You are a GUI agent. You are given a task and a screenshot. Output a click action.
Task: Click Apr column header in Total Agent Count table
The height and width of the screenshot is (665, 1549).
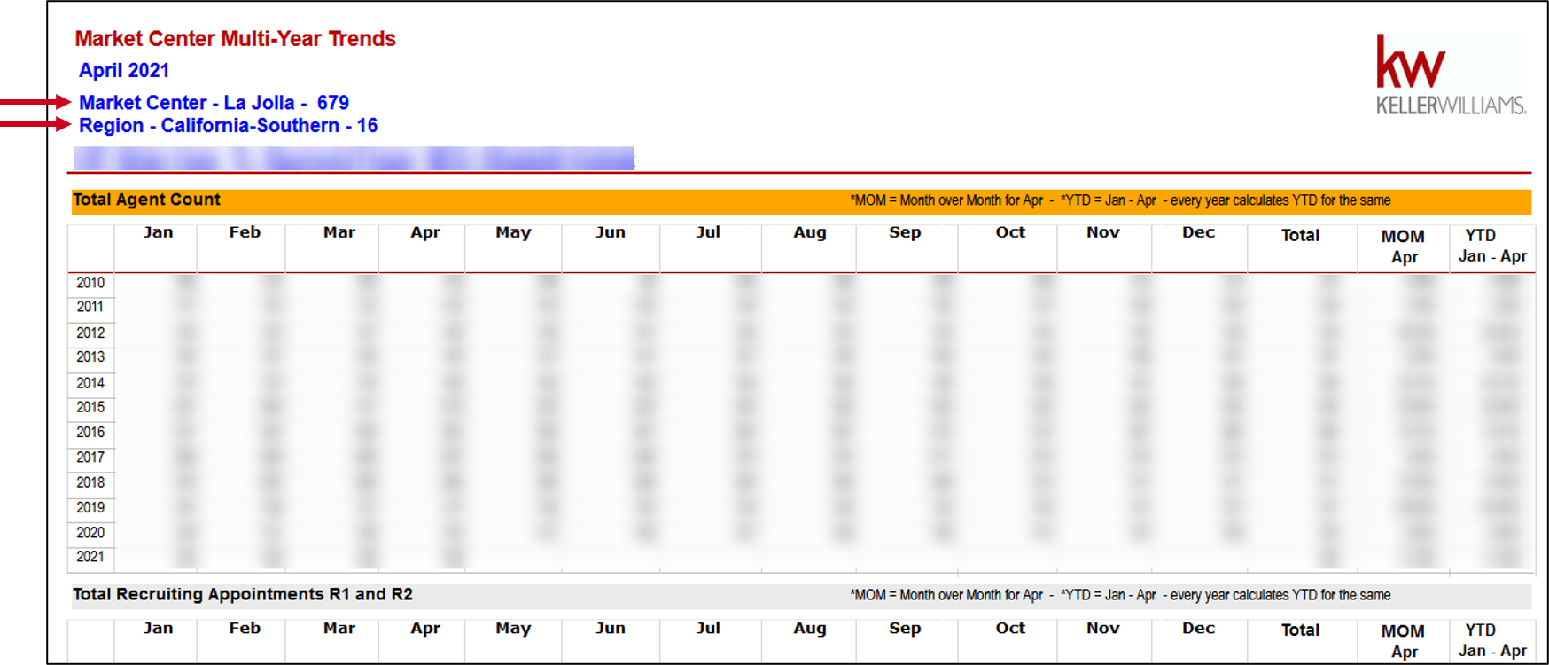425,233
